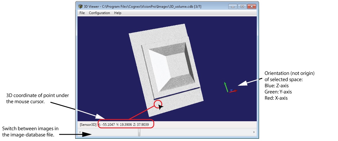This screenshot has width=338, height=141.
Task: Click the image-database slider thumb
Action: (x=139, y=132)
